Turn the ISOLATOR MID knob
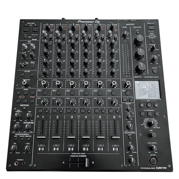 (139, 54)
